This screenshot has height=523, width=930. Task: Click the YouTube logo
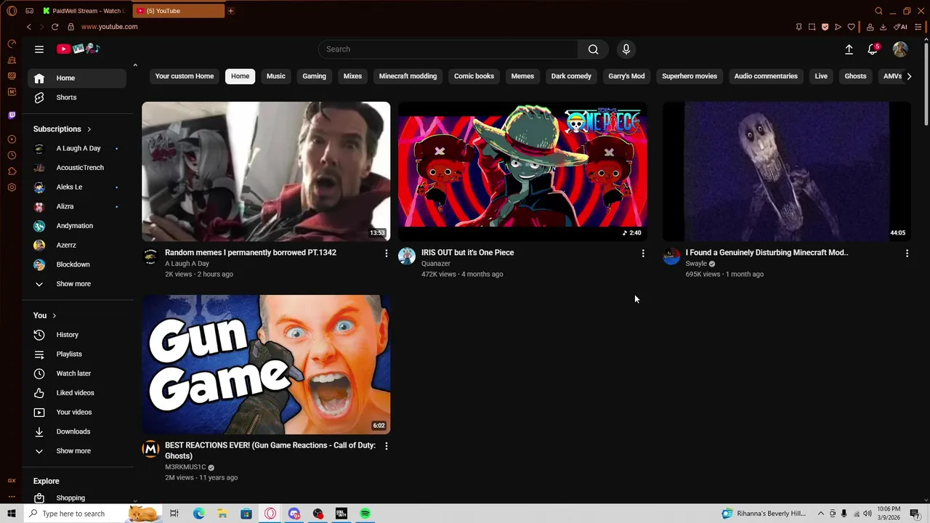(78, 49)
